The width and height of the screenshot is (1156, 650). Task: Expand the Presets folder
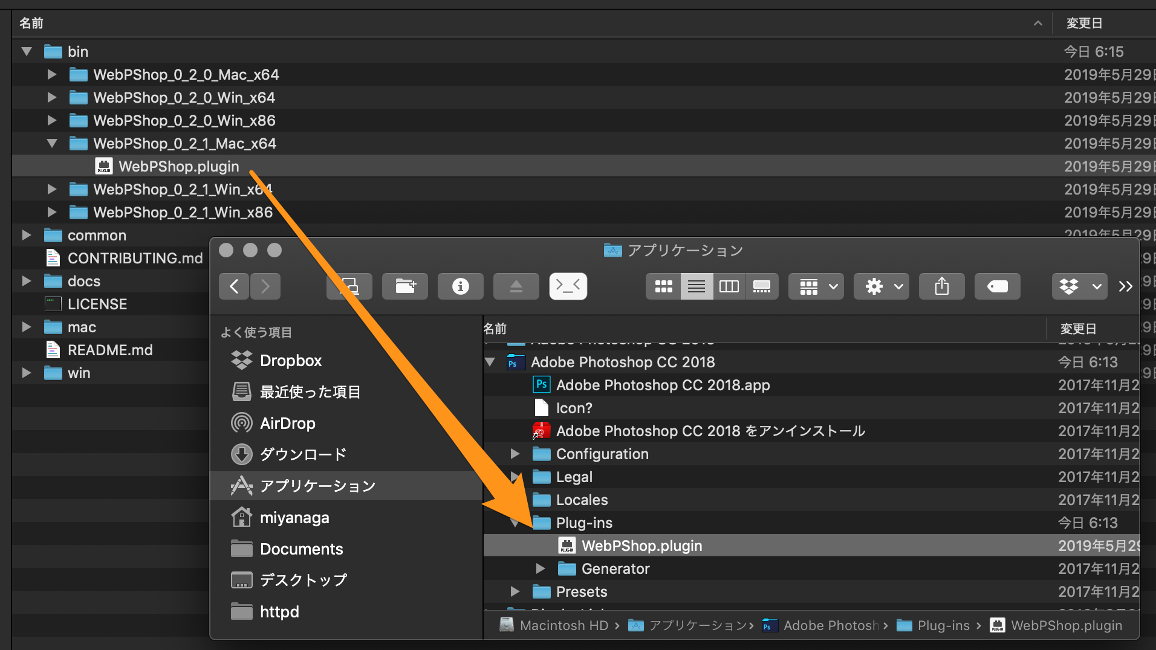(515, 591)
